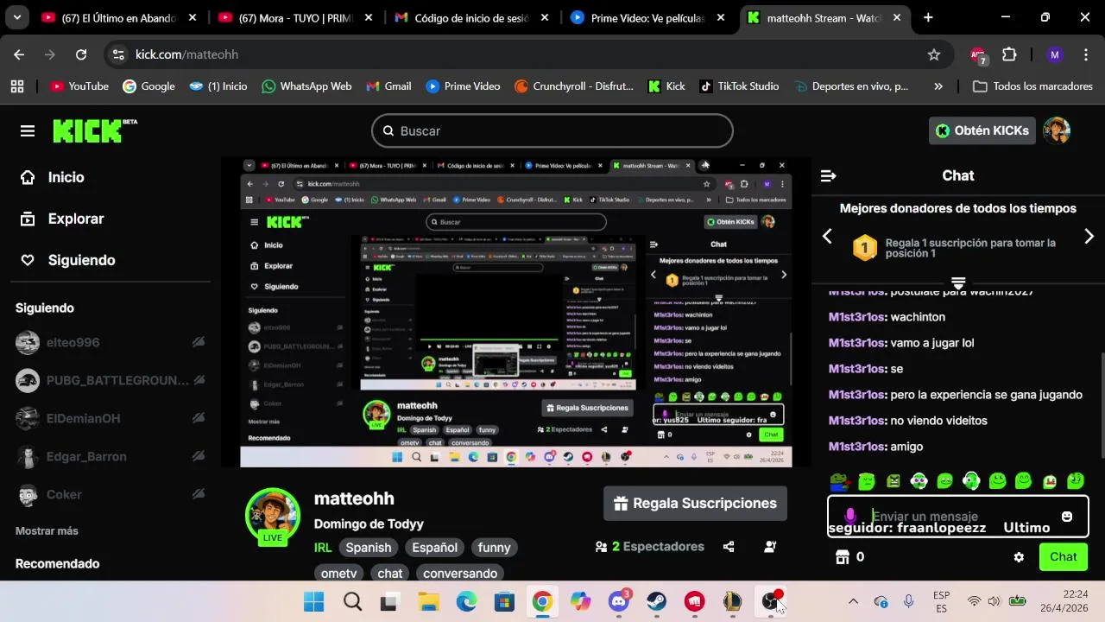Collapse the donors leaderboard handle

(x=958, y=282)
